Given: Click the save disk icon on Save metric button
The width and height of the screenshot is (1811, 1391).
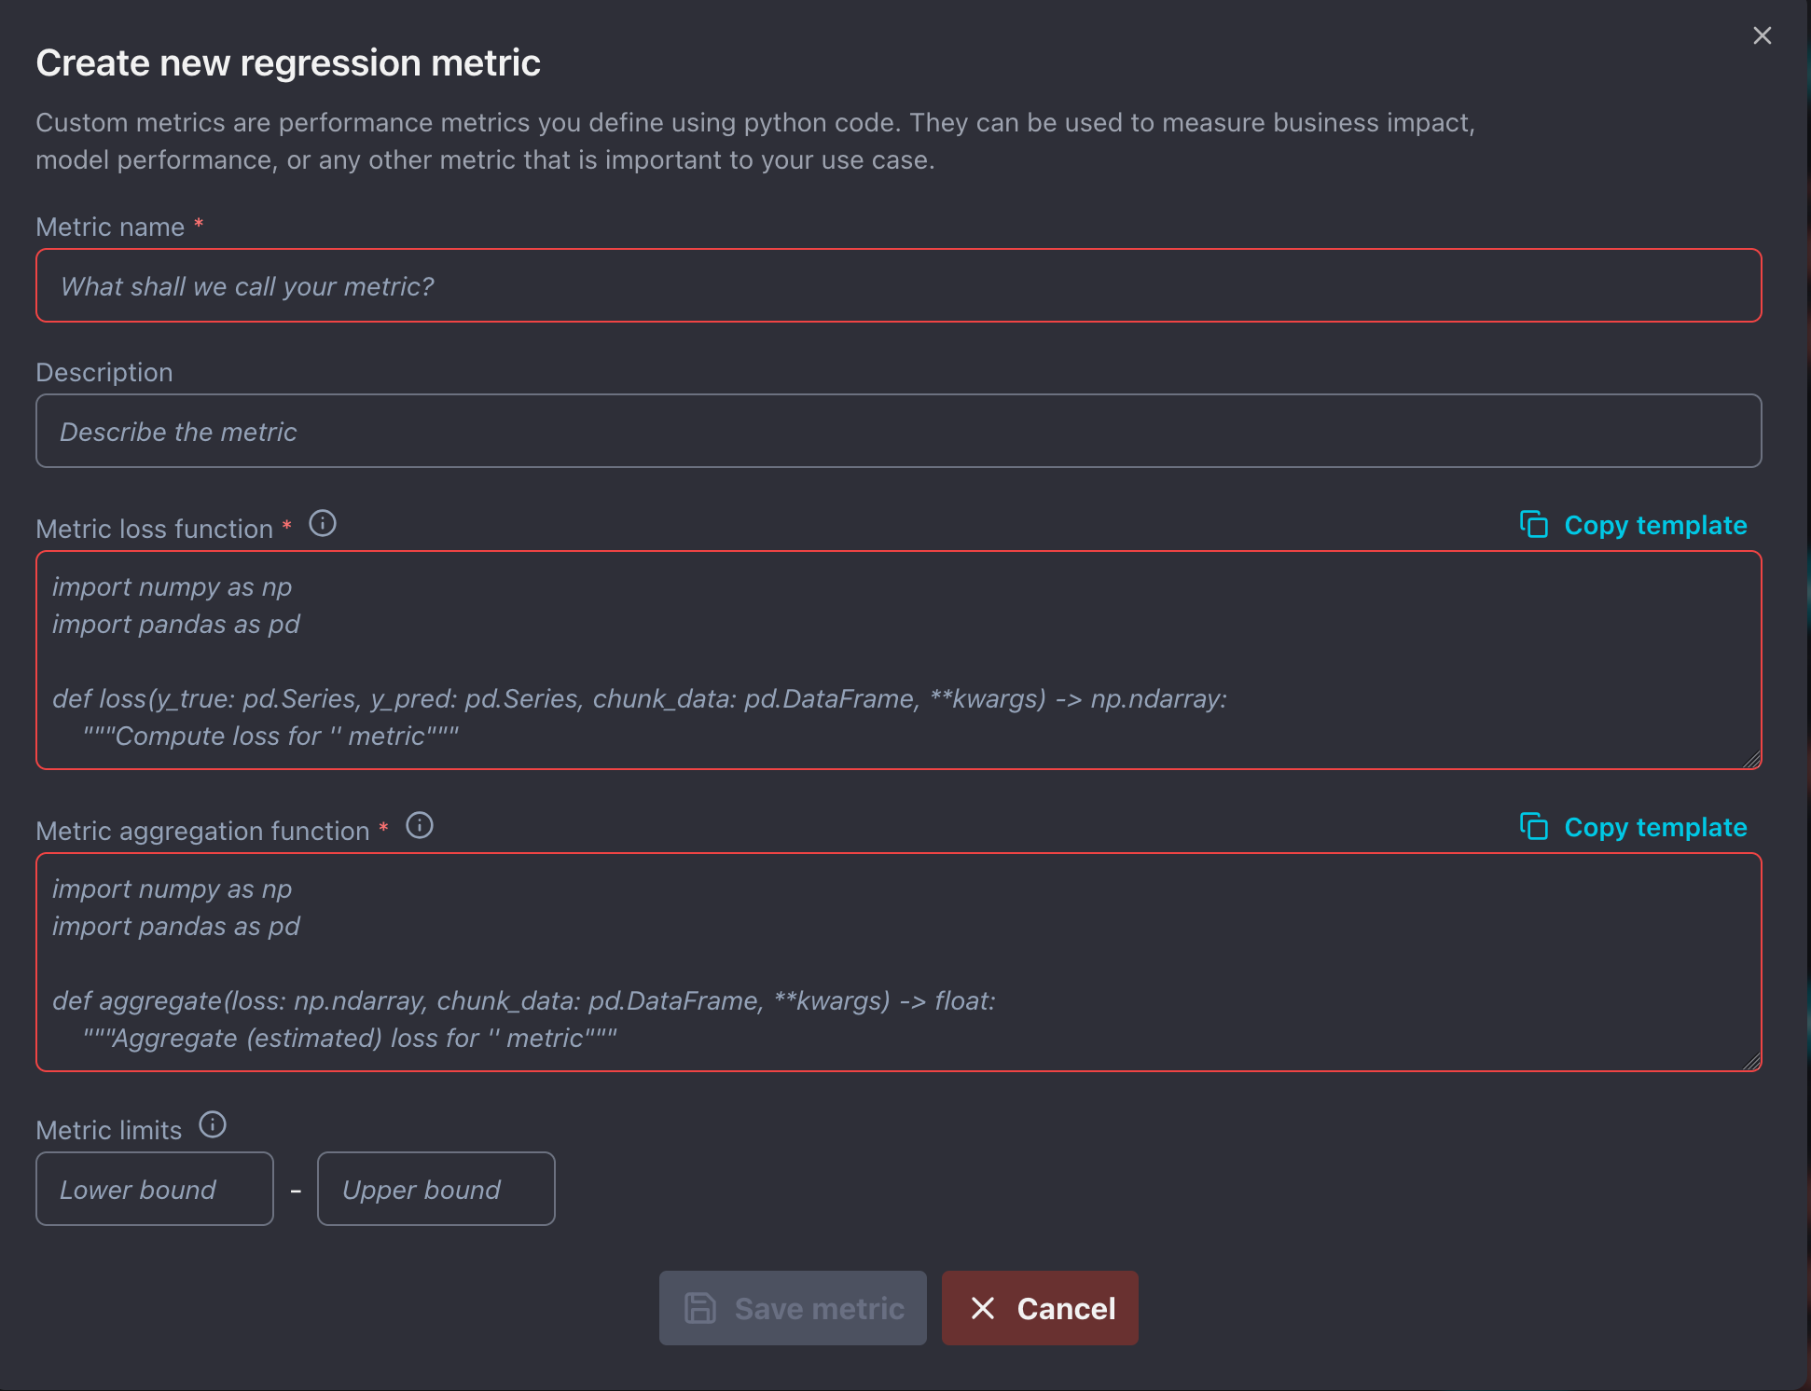Looking at the screenshot, I should 700,1308.
